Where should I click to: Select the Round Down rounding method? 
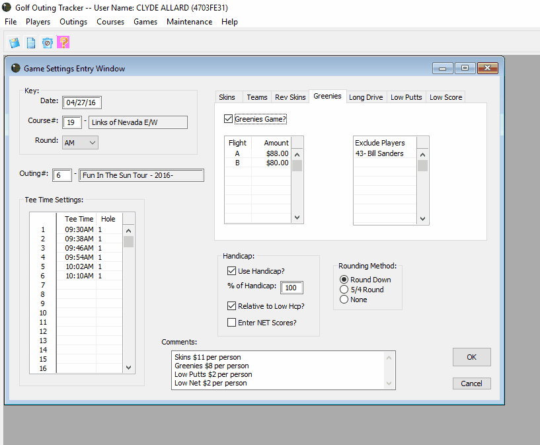coord(344,279)
